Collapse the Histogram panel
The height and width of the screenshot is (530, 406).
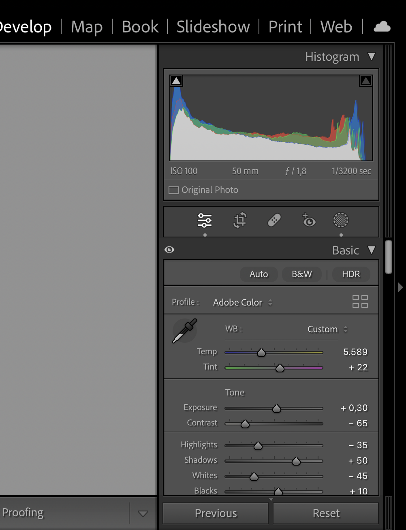372,57
